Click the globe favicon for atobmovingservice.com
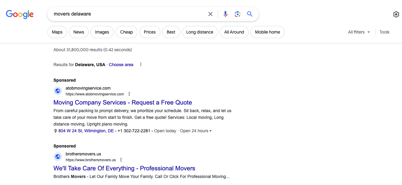 coord(58,91)
